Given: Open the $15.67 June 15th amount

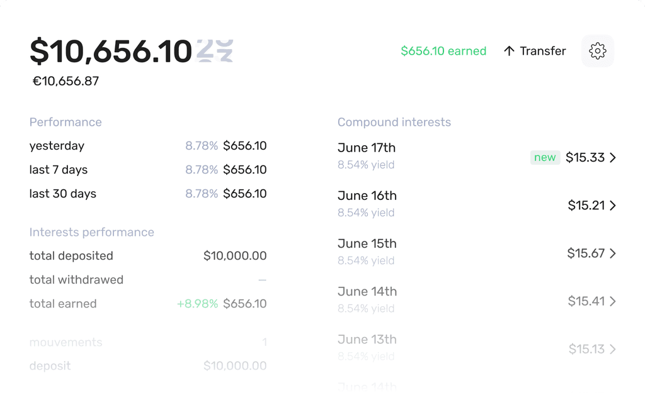Looking at the screenshot, I should [586, 253].
